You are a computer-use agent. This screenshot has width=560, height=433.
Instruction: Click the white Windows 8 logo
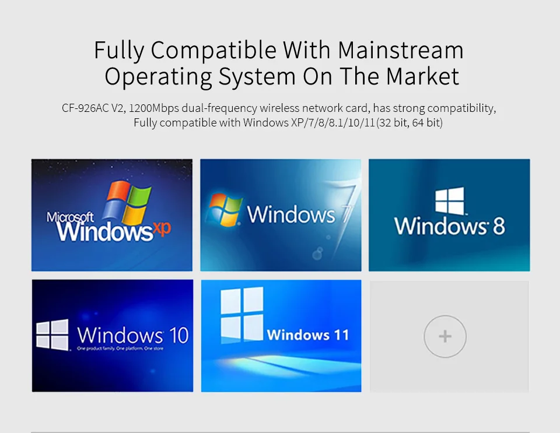click(449, 201)
